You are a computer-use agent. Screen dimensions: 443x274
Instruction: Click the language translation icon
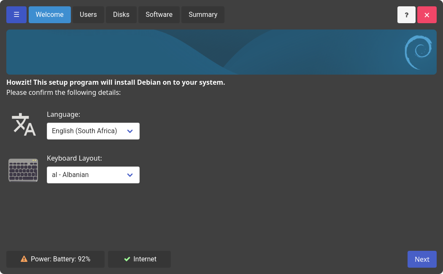pos(24,124)
